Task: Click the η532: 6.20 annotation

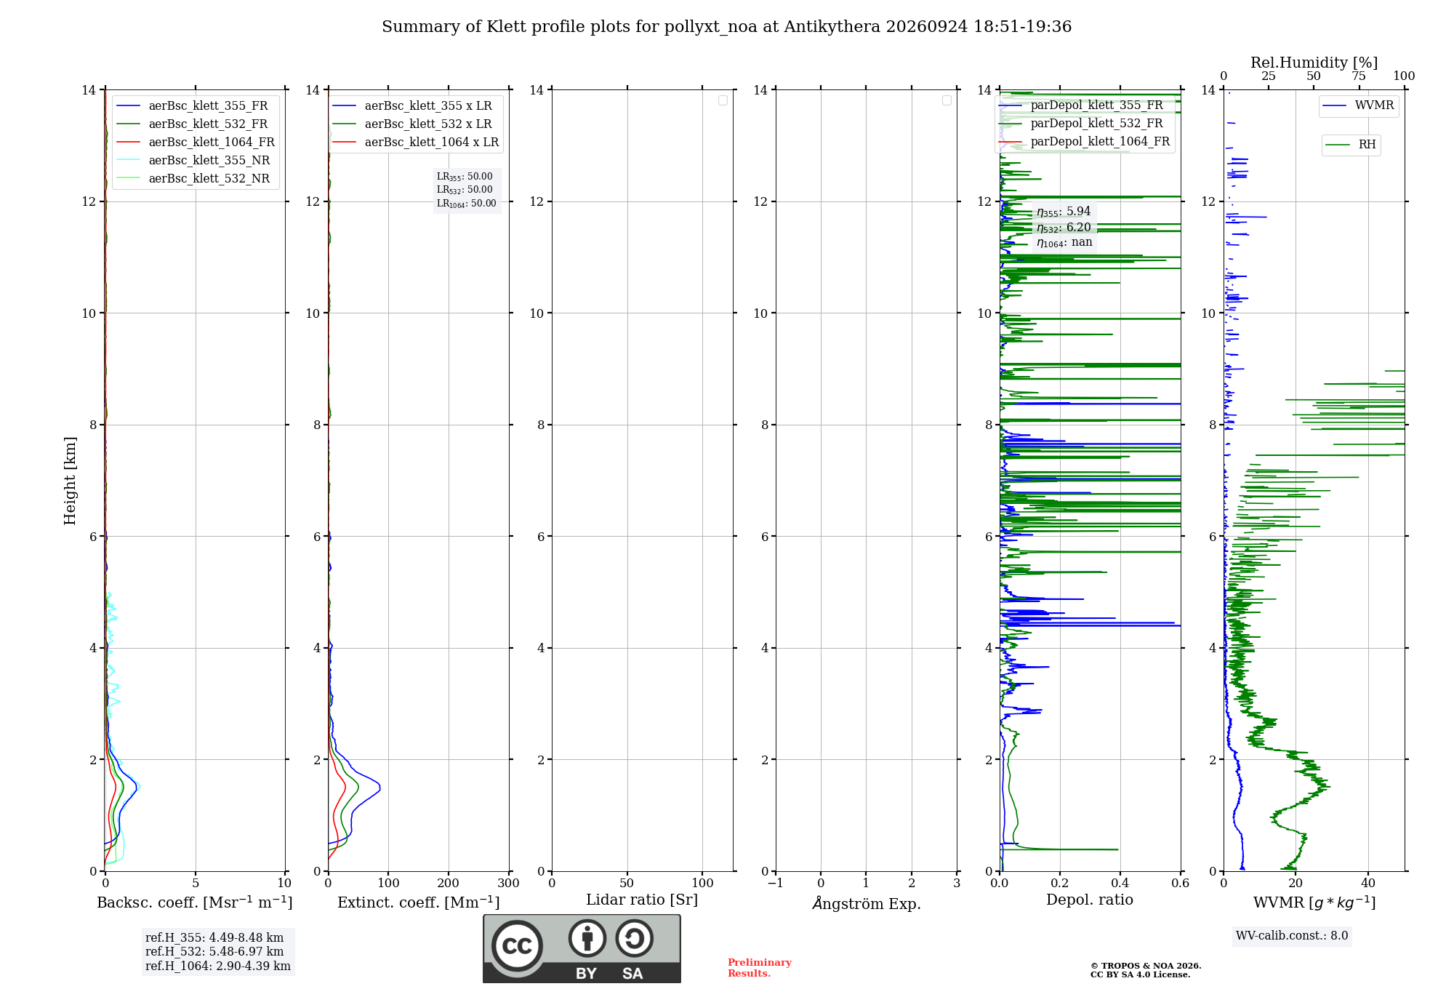Action: pyautogui.click(x=1064, y=228)
